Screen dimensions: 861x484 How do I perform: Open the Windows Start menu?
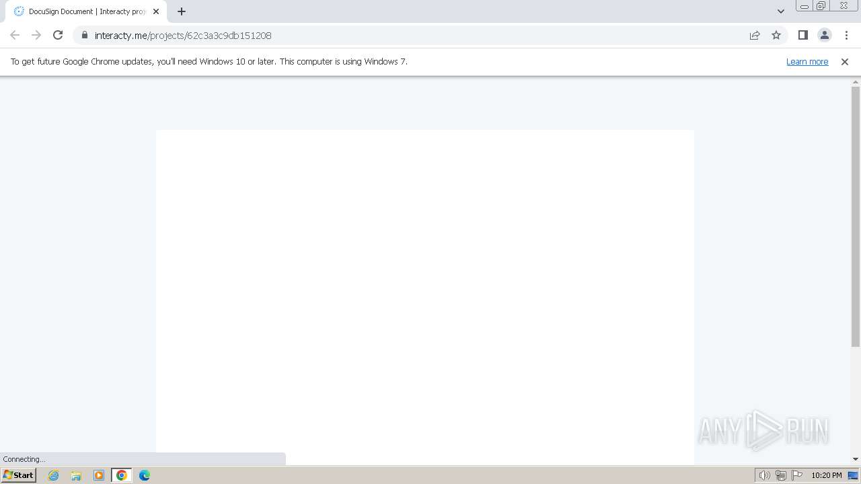18,475
